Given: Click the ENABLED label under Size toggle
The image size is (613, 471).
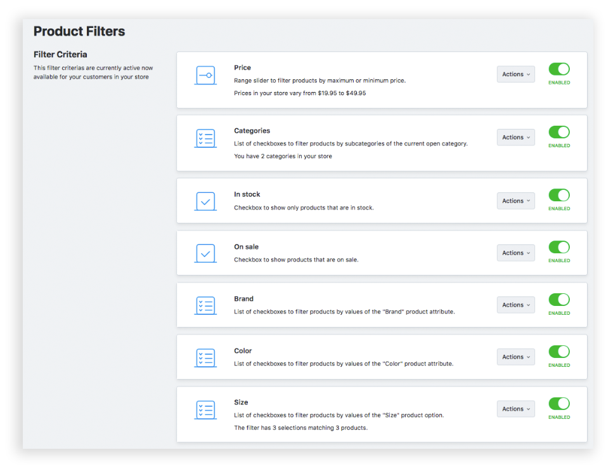Looking at the screenshot, I should (x=559, y=417).
